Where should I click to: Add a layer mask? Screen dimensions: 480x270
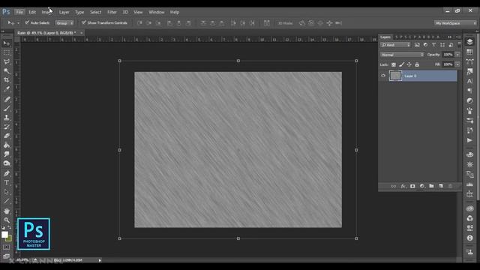click(x=412, y=186)
